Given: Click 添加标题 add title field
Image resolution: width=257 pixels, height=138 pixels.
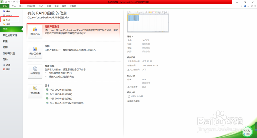Looking at the screenshot, I should (146, 44).
